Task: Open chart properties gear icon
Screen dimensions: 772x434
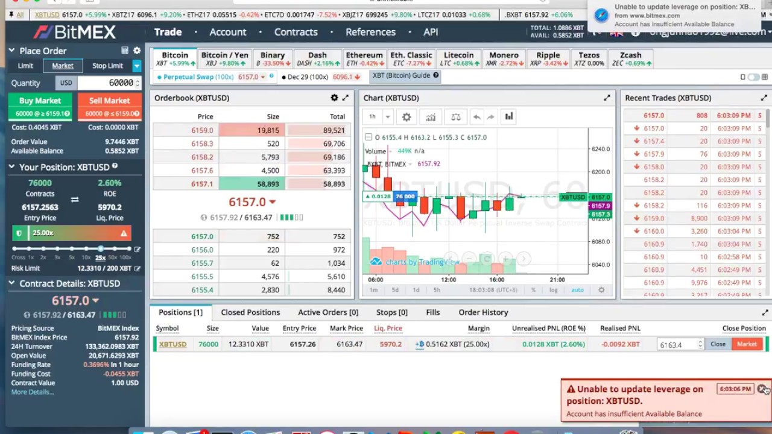Action: tap(407, 117)
